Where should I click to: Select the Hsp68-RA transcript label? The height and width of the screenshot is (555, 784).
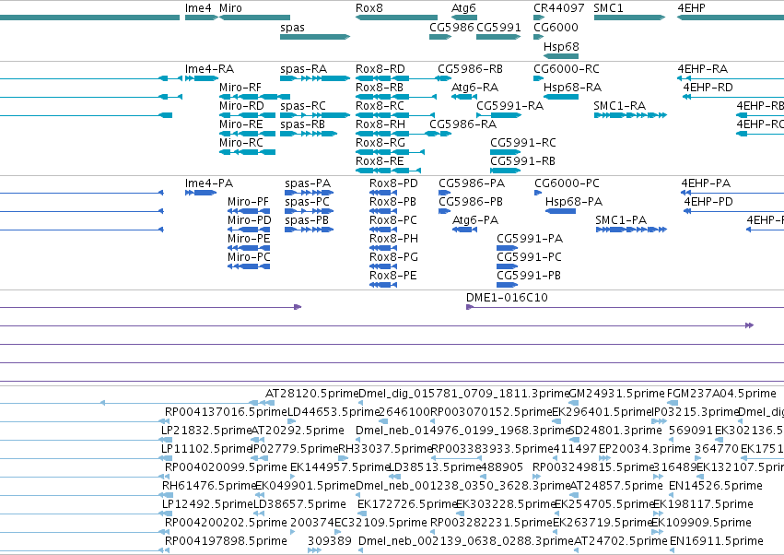pos(572,88)
